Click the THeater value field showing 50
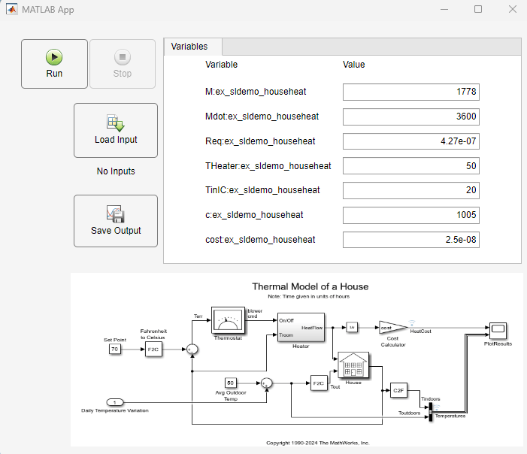527x454 pixels. pos(411,166)
